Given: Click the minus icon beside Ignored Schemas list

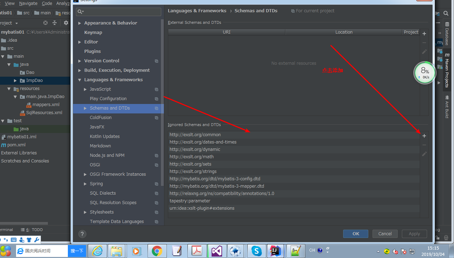Looking at the screenshot, I should 424,145.
